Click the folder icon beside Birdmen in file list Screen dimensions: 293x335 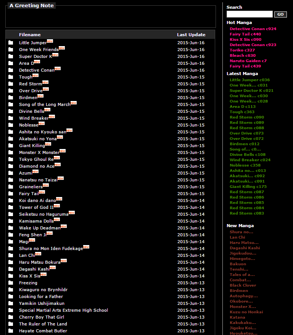click(11, 98)
